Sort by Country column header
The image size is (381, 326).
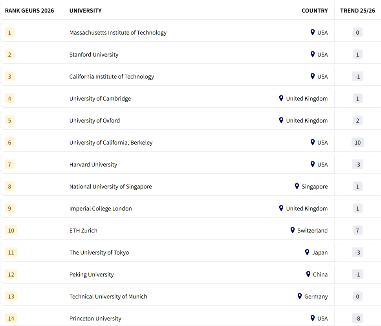[x=315, y=11]
